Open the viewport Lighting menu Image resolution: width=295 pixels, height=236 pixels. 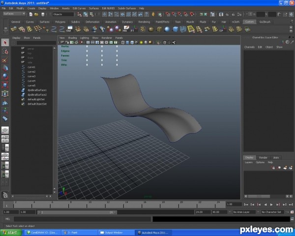(x=84, y=38)
